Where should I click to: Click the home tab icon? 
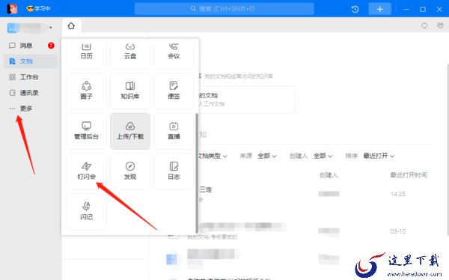tap(71, 26)
